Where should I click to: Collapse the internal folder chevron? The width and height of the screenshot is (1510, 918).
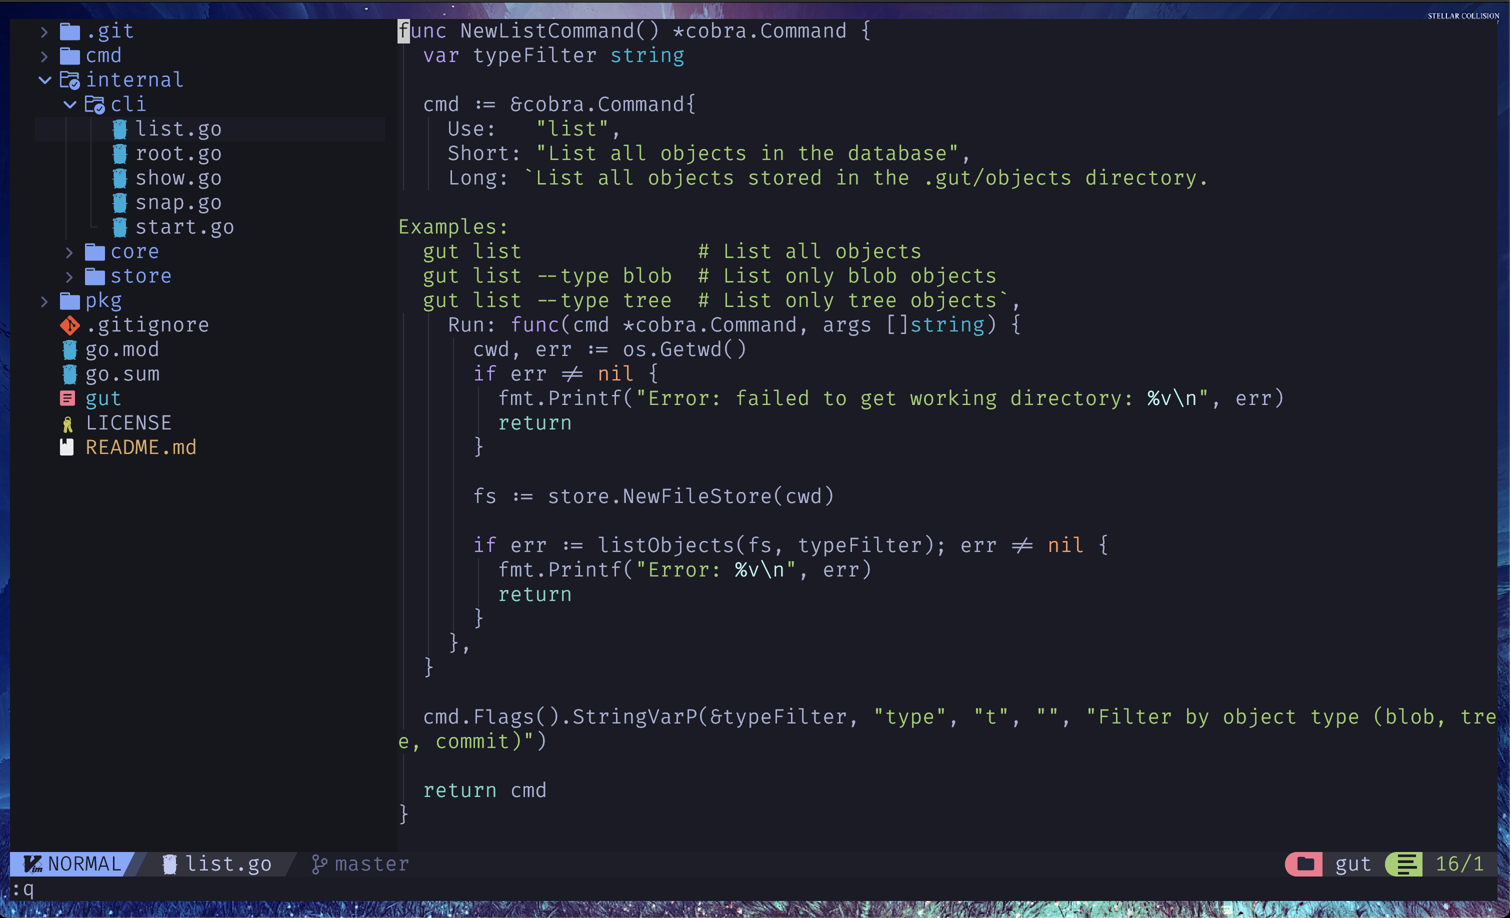pyautogui.click(x=44, y=79)
